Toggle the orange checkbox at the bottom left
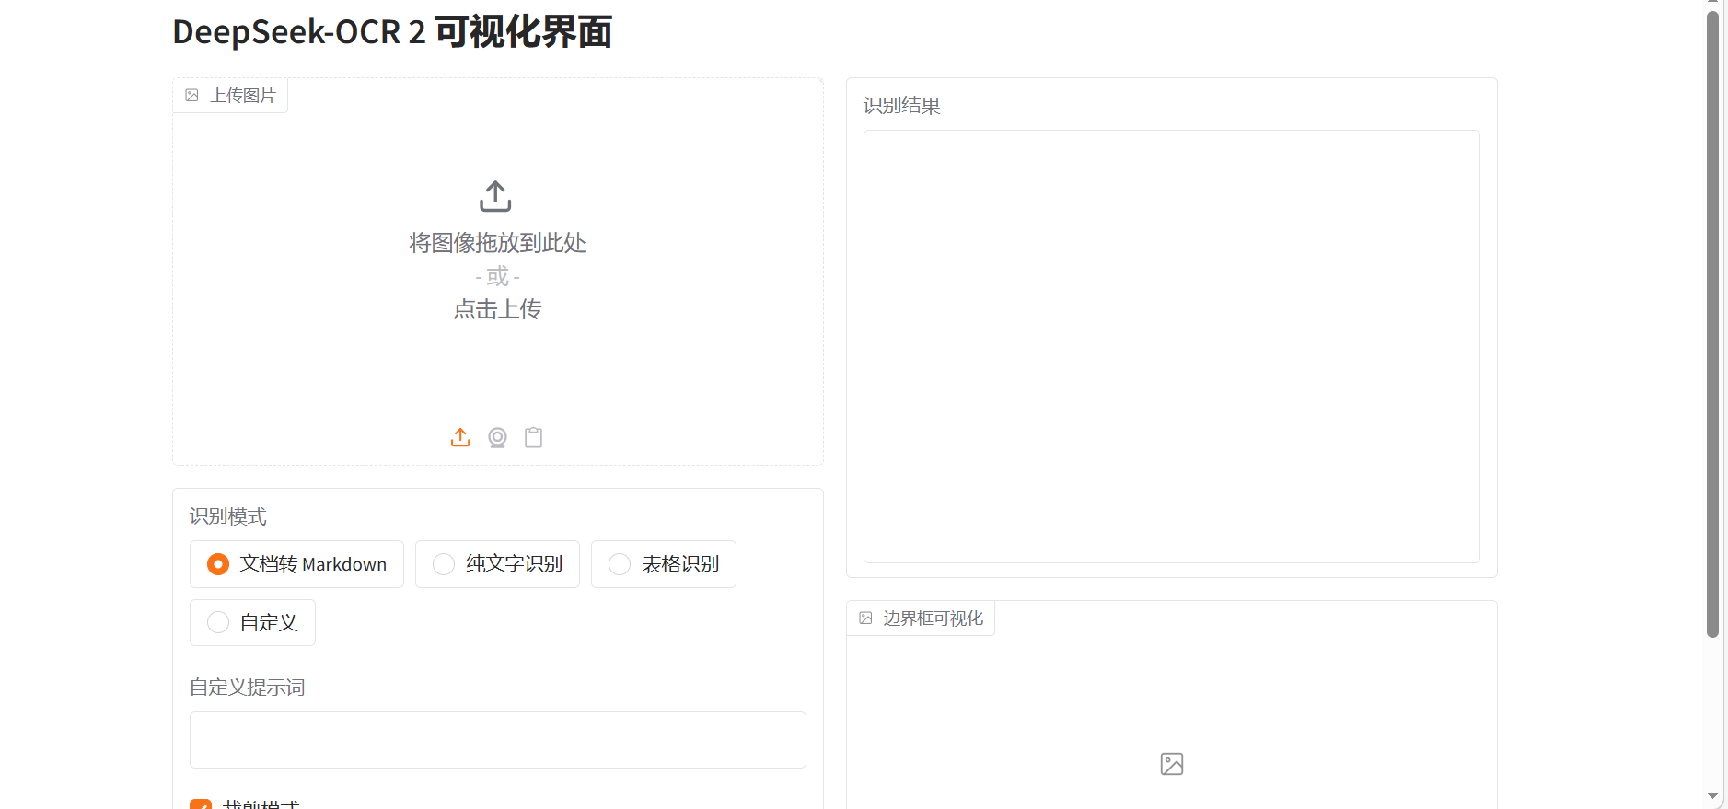This screenshot has width=1728, height=809. point(201,804)
